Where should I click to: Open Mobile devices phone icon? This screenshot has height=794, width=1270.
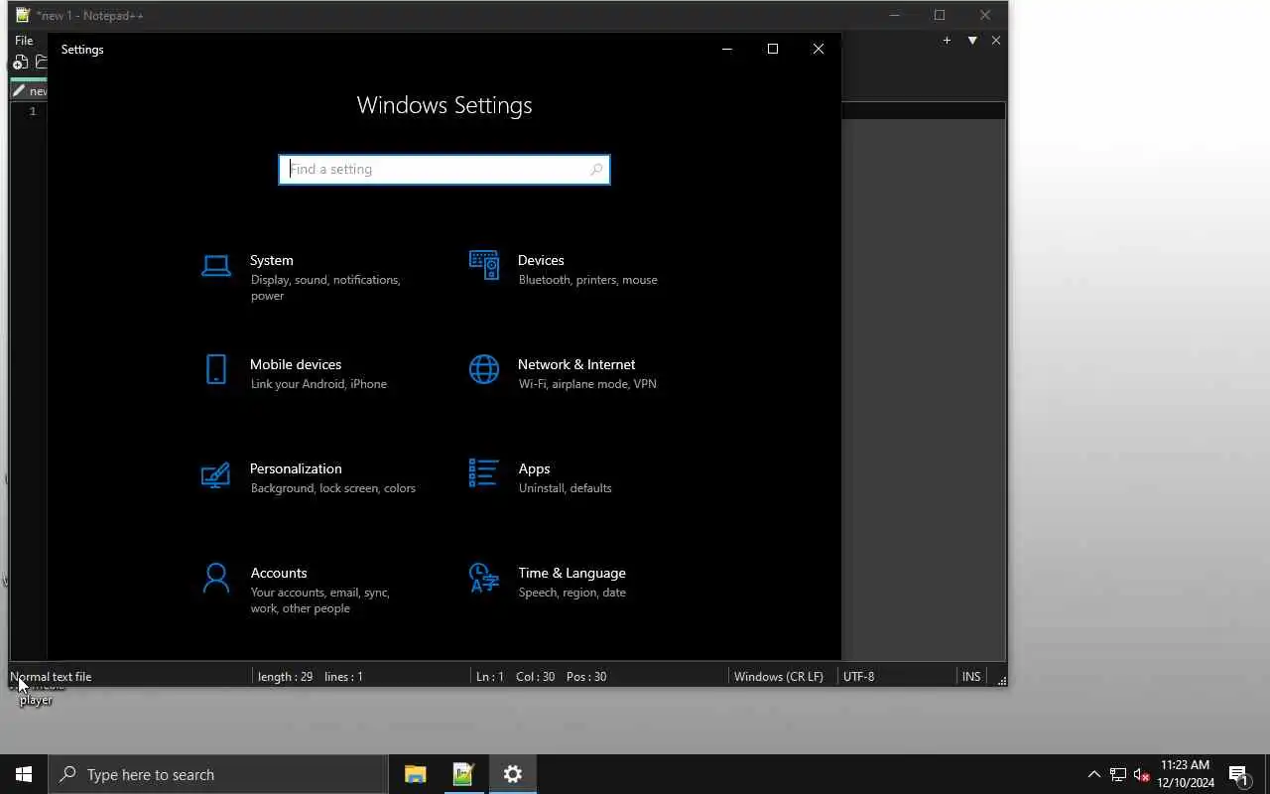tap(216, 369)
